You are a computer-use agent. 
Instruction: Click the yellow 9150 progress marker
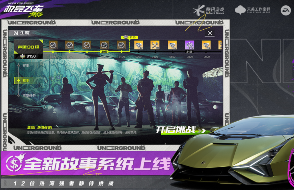[x=130, y=37]
